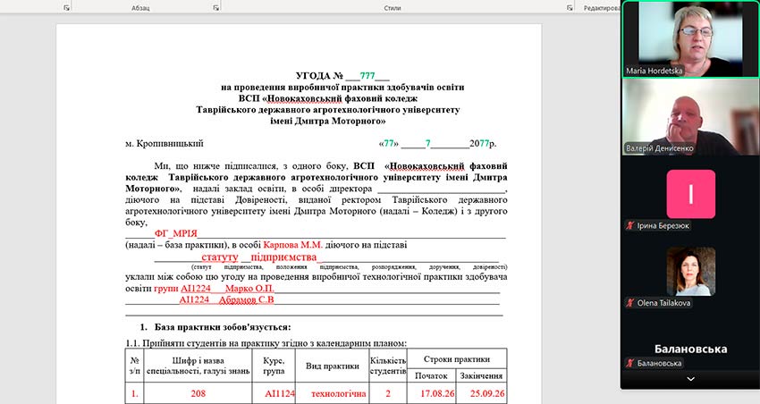
Task: Click the muted microphone icon for Olena Tailakova
Action: [630, 303]
